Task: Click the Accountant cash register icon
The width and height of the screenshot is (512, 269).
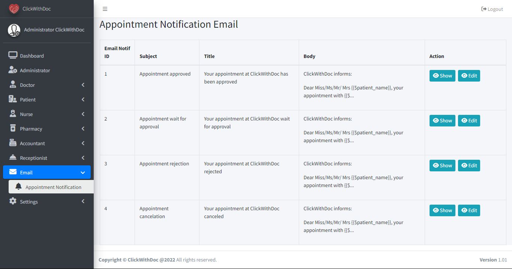Action: (13, 143)
